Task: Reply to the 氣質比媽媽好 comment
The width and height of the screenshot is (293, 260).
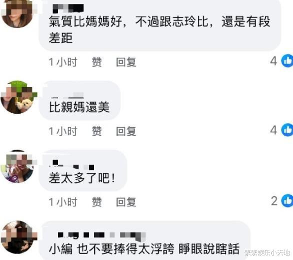Action: (126, 62)
